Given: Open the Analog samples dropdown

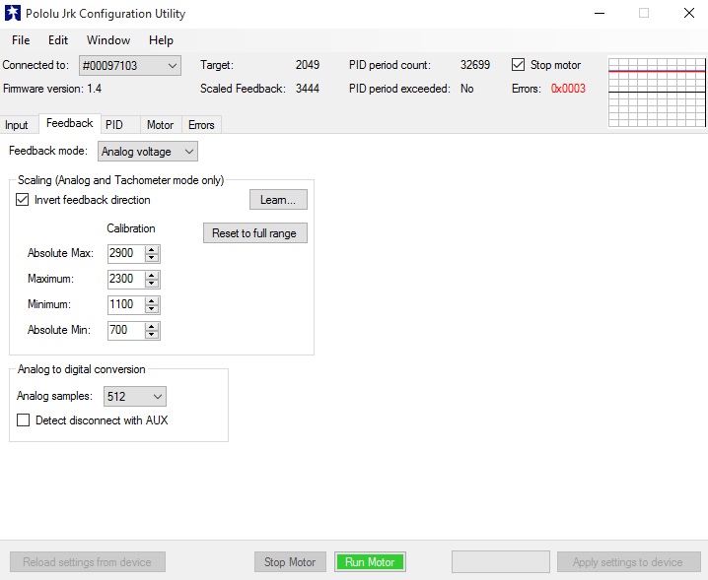Looking at the screenshot, I should pos(135,397).
